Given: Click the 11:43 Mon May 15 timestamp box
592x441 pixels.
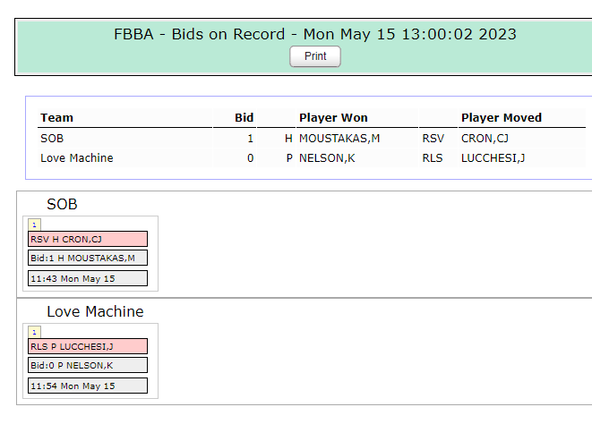Looking at the screenshot, I should pos(88,278).
